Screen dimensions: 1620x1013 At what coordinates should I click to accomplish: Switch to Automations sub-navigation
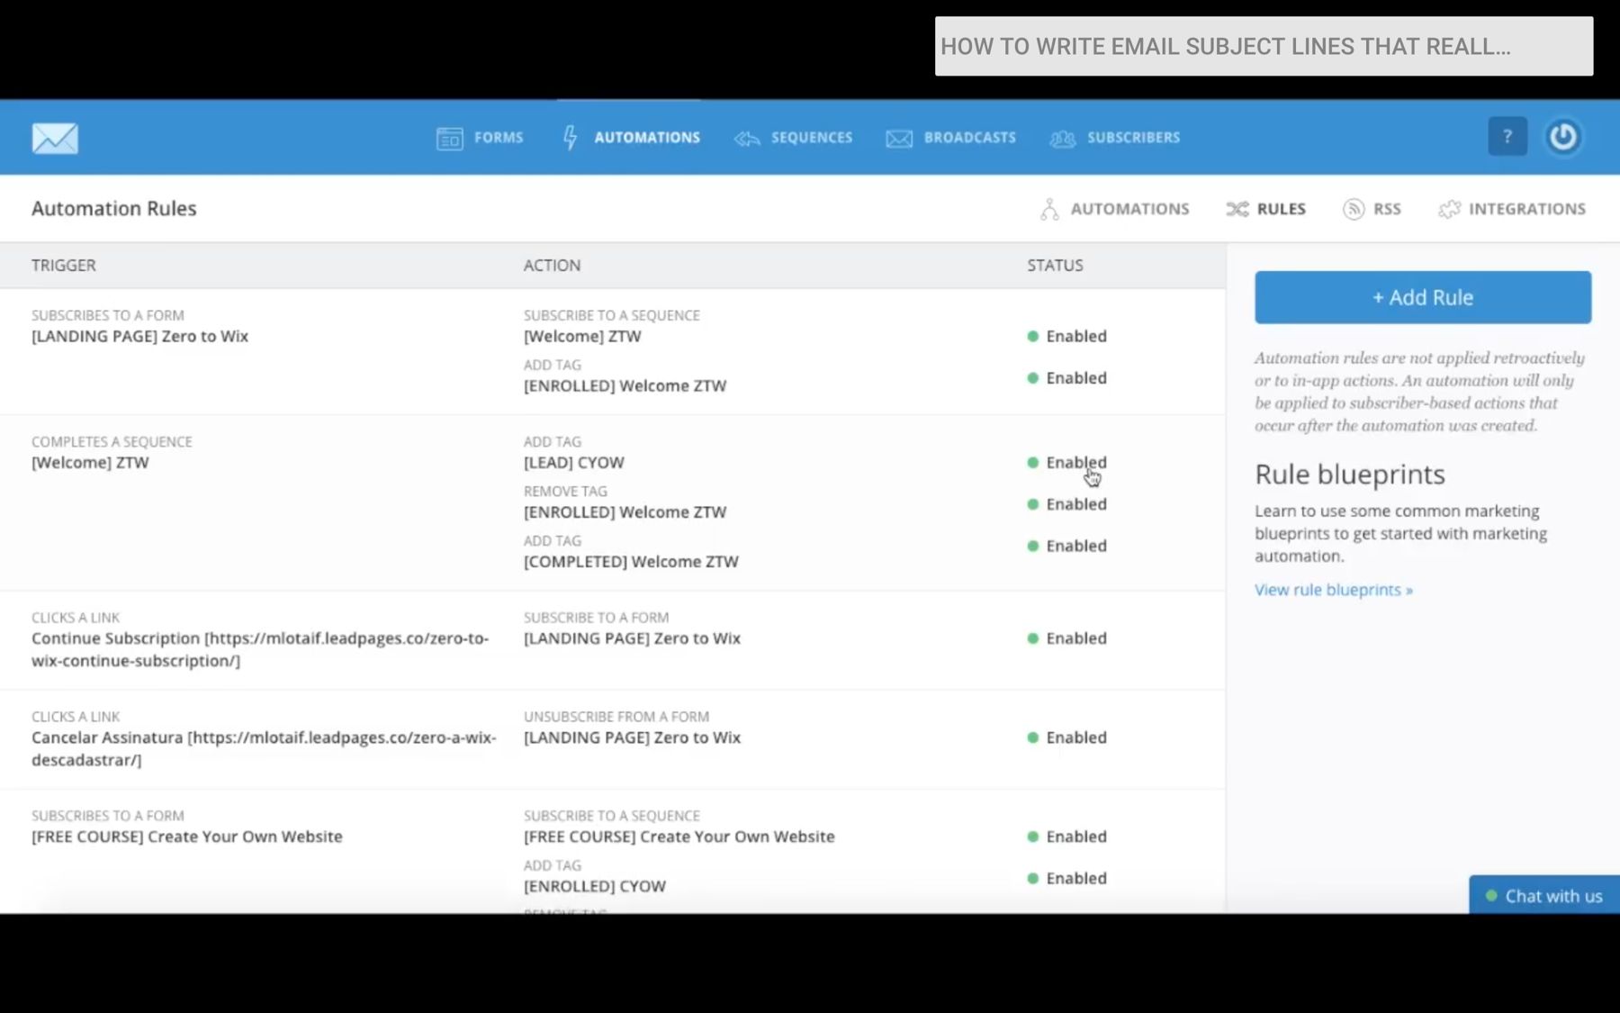pos(1114,209)
